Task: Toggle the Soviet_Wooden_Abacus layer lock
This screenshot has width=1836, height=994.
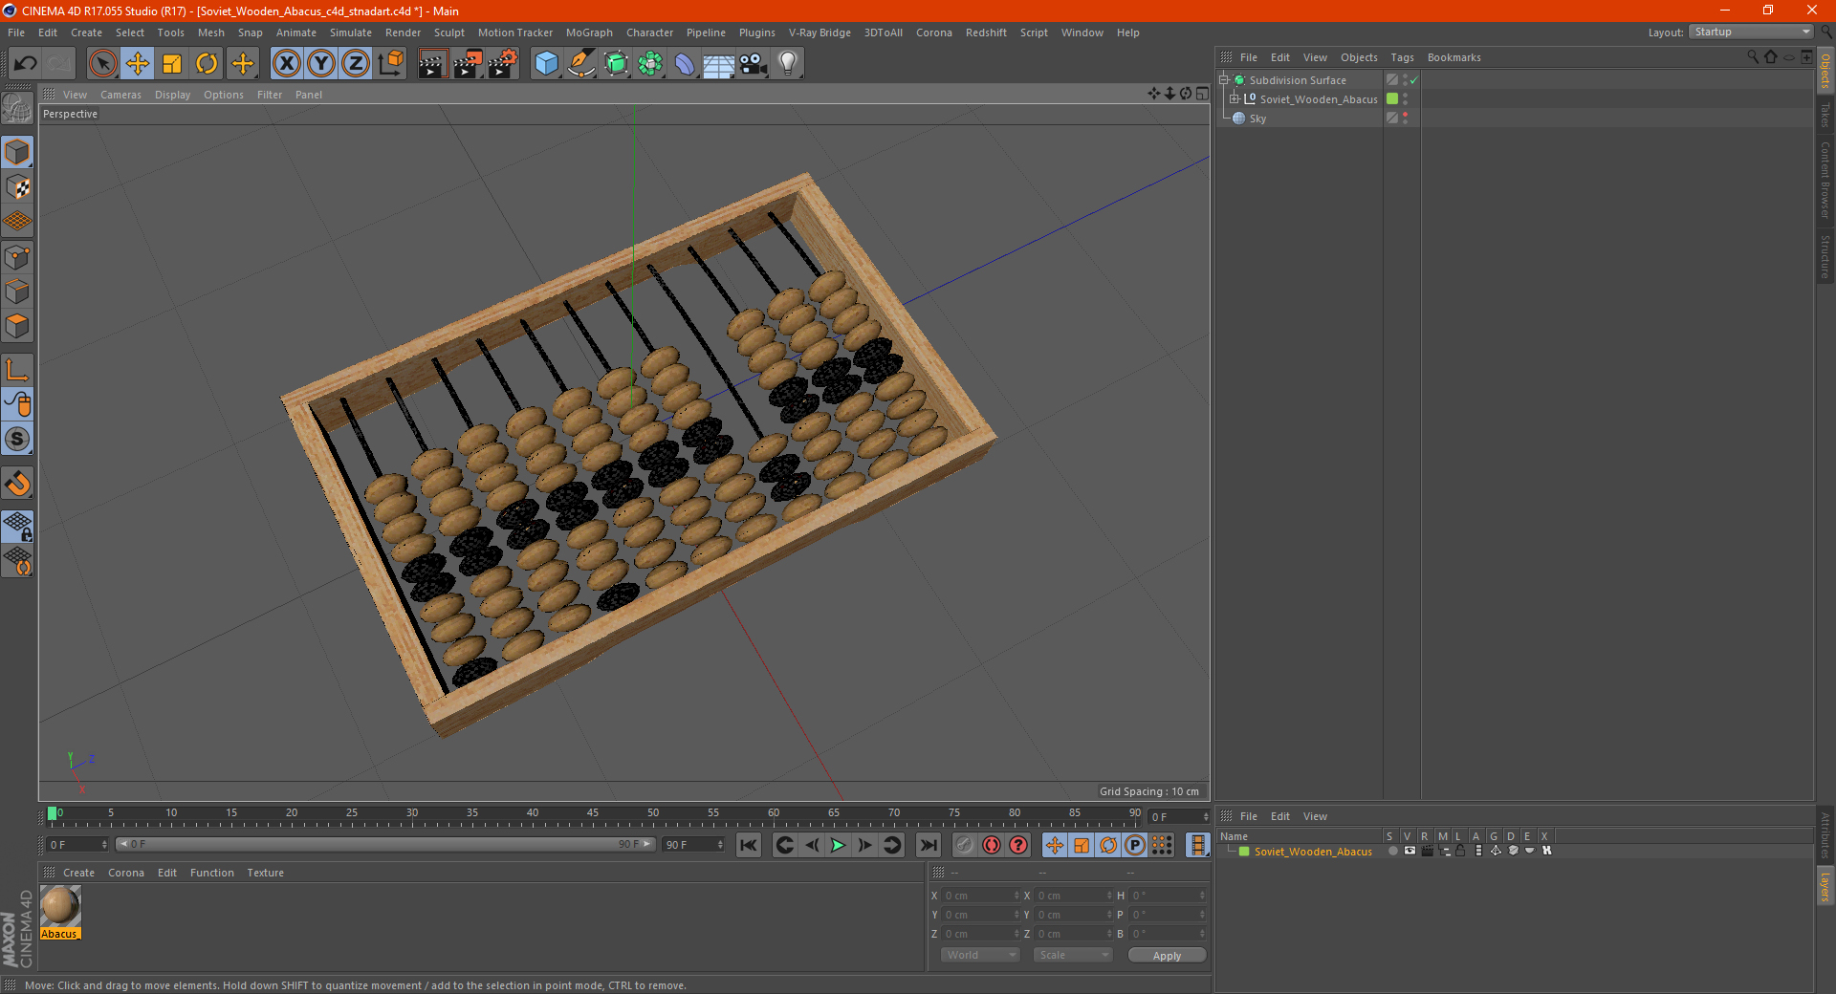Action: (x=1460, y=851)
